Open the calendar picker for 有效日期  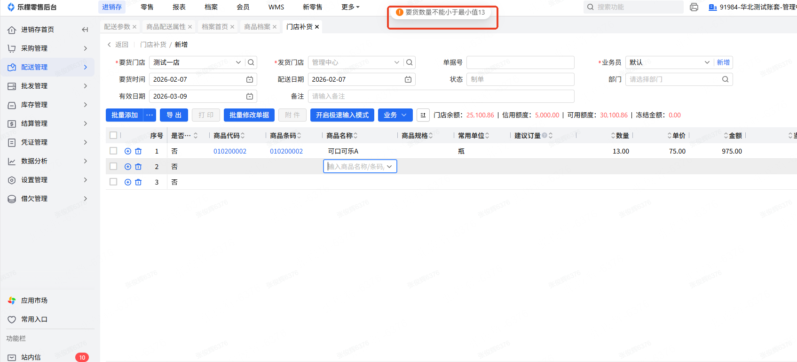click(x=250, y=96)
